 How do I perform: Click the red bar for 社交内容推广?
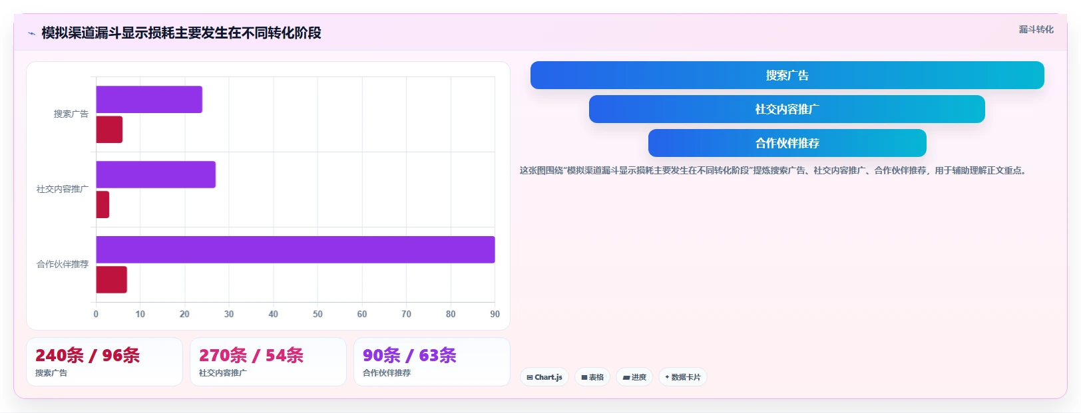(x=103, y=205)
